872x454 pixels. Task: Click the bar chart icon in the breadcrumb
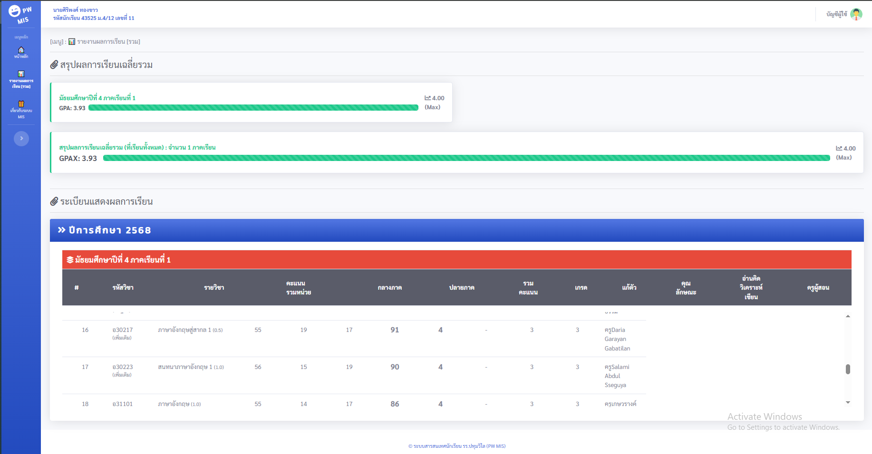(x=72, y=42)
